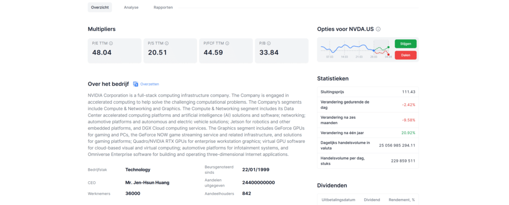The height and width of the screenshot is (205, 509).
Task: Click the Dividend column header
Action: (x=372, y=200)
